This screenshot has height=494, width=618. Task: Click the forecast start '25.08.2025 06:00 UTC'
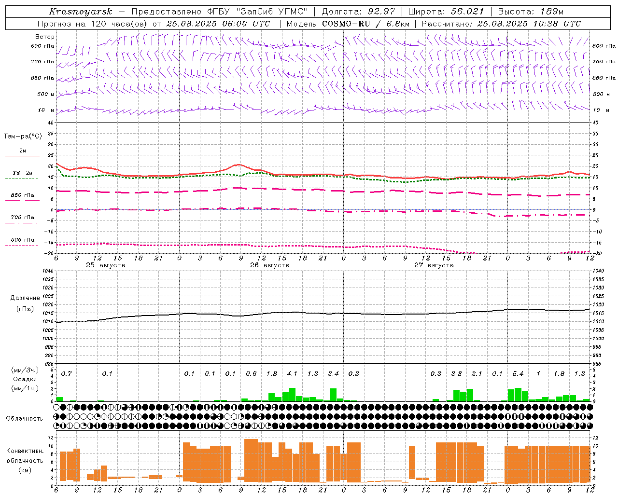(218, 24)
